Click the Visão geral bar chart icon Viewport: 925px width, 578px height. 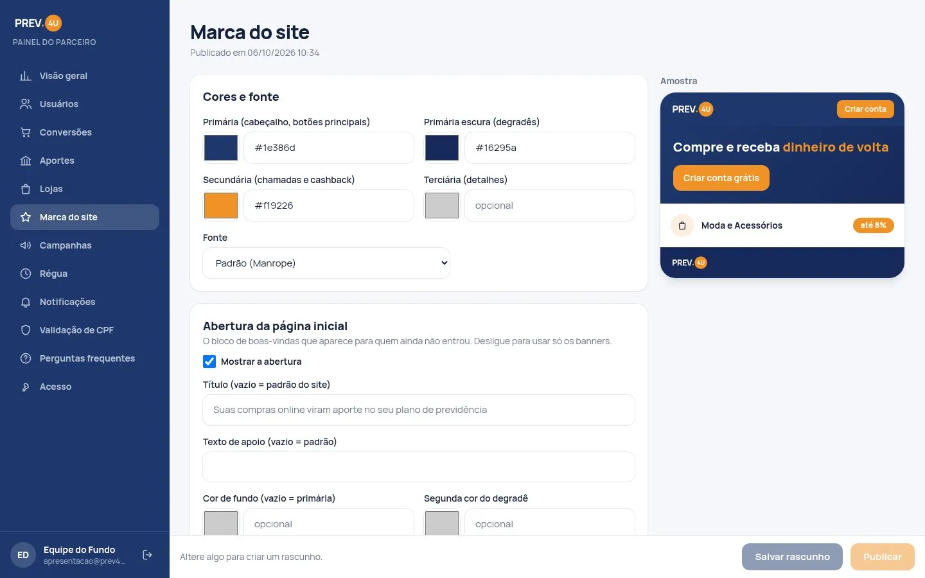click(x=26, y=76)
